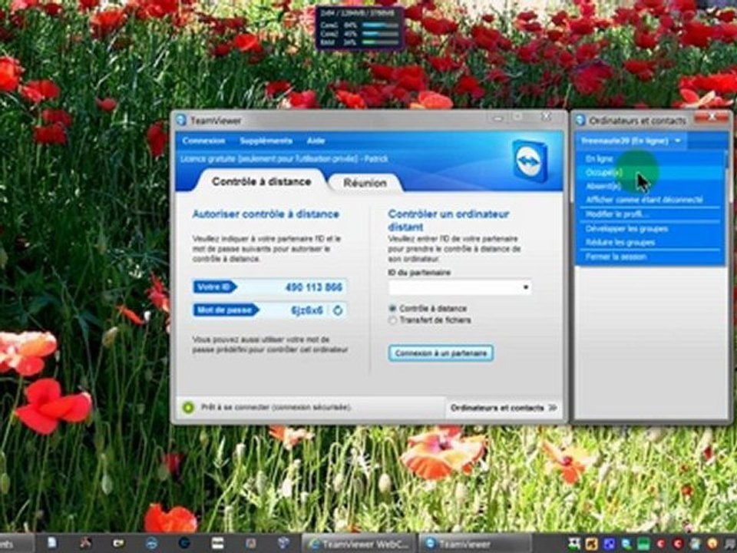
Task: Click the Ordinateurs et contacts title icon
Action: coord(580,121)
